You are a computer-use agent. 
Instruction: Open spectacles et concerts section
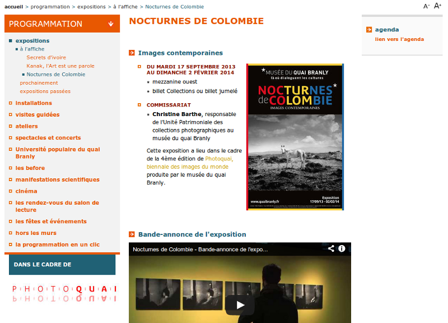[x=48, y=137]
